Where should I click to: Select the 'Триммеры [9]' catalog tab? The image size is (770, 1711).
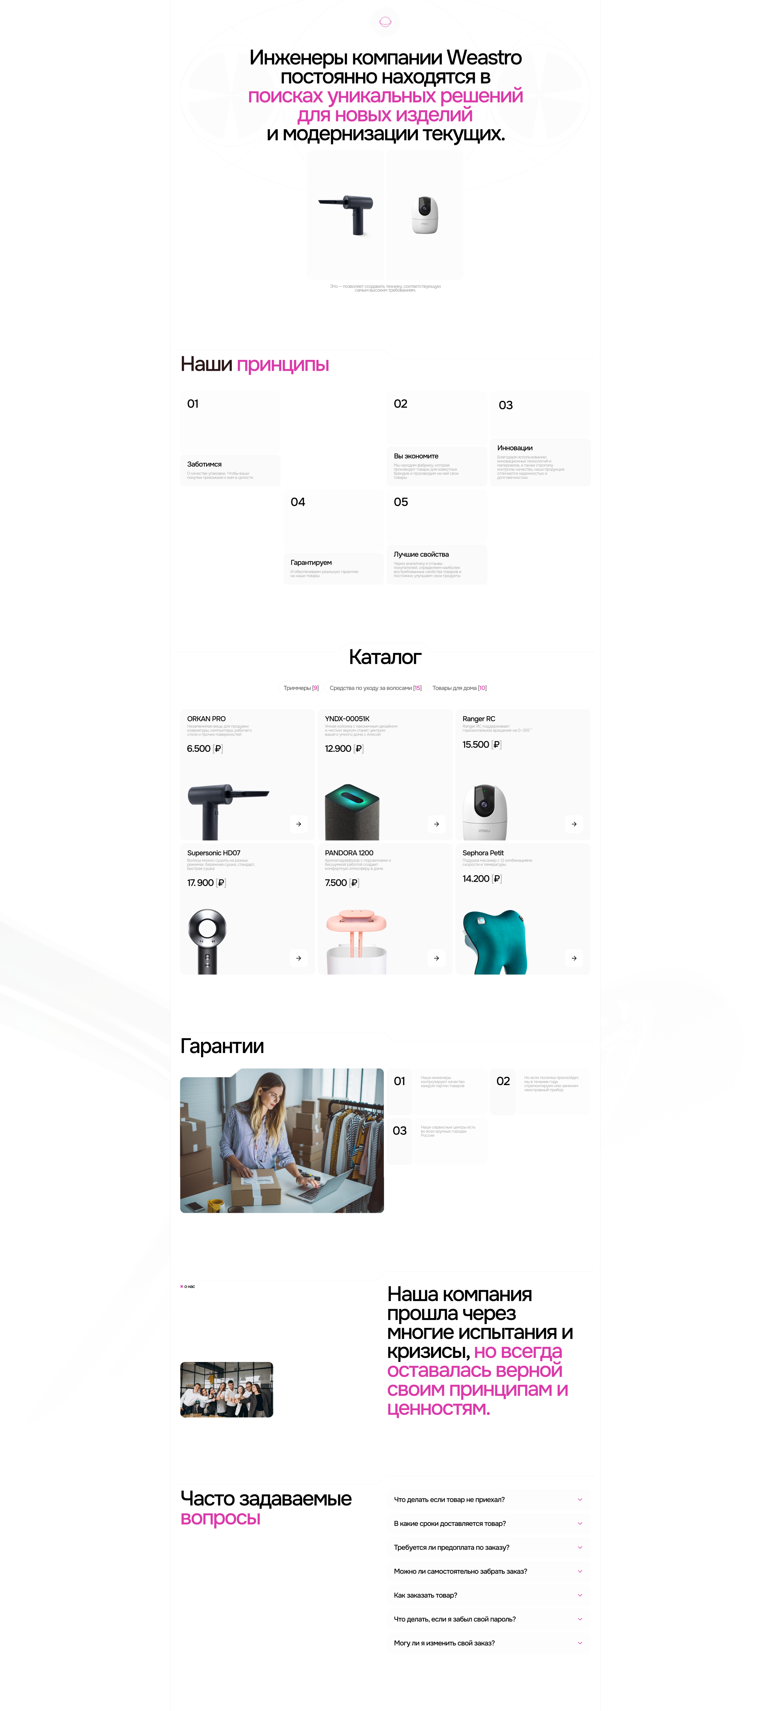[x=301, y=688]
